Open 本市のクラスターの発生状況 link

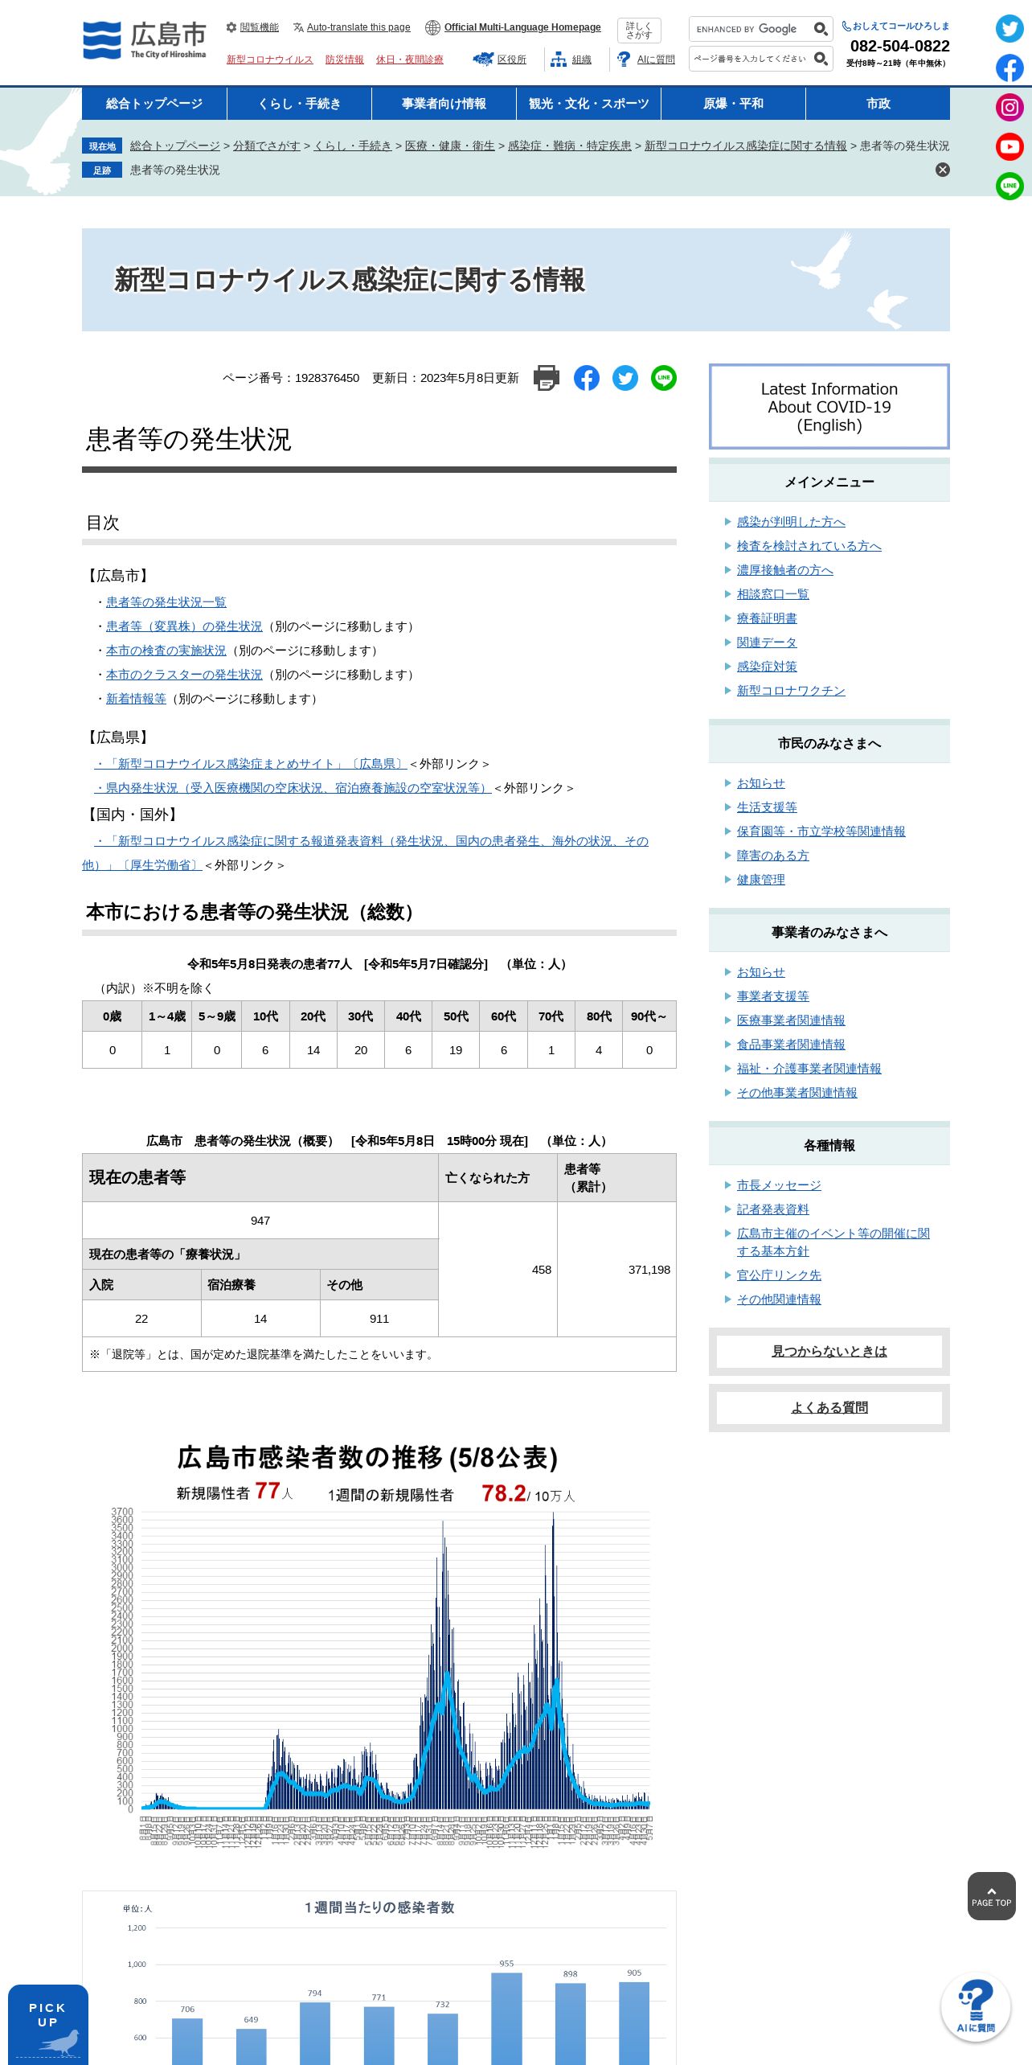tap(184, 675)
